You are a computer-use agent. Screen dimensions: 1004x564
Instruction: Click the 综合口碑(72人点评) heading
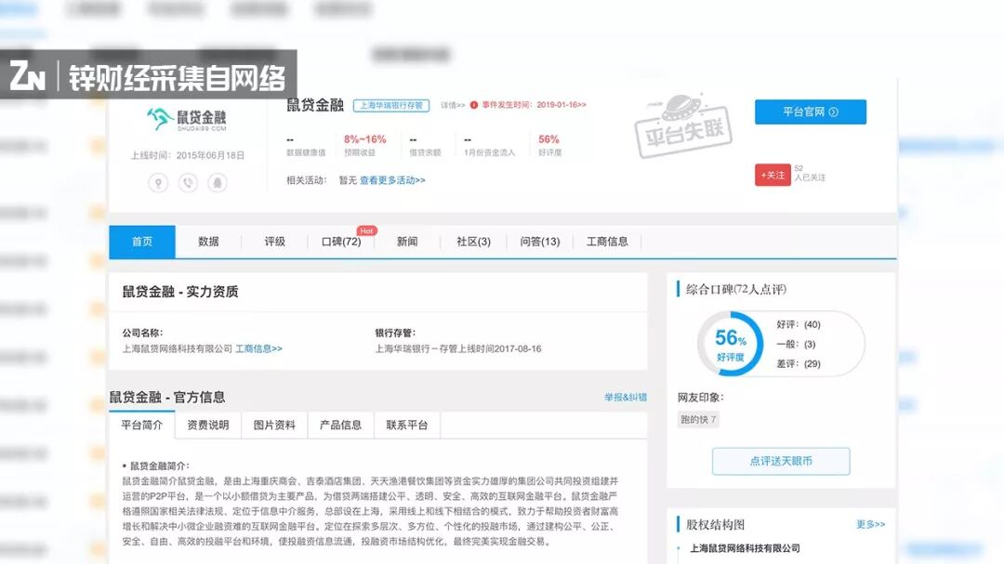click(736, 289)
